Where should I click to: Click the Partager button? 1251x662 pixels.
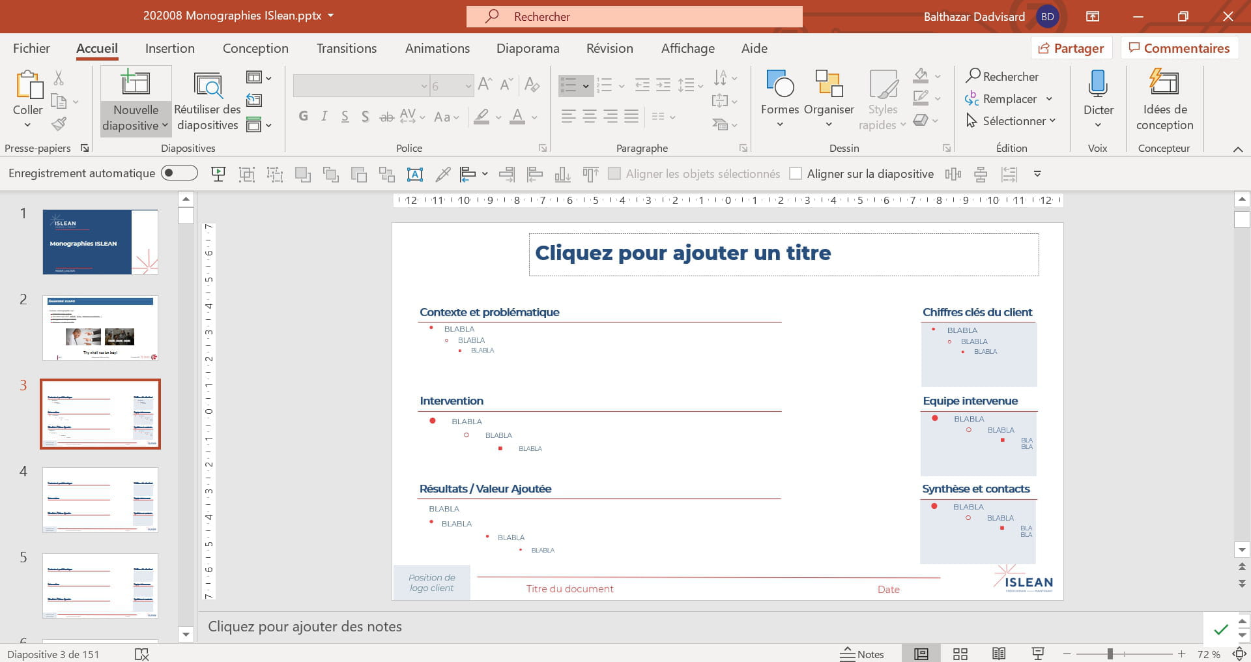point(1071,48)
